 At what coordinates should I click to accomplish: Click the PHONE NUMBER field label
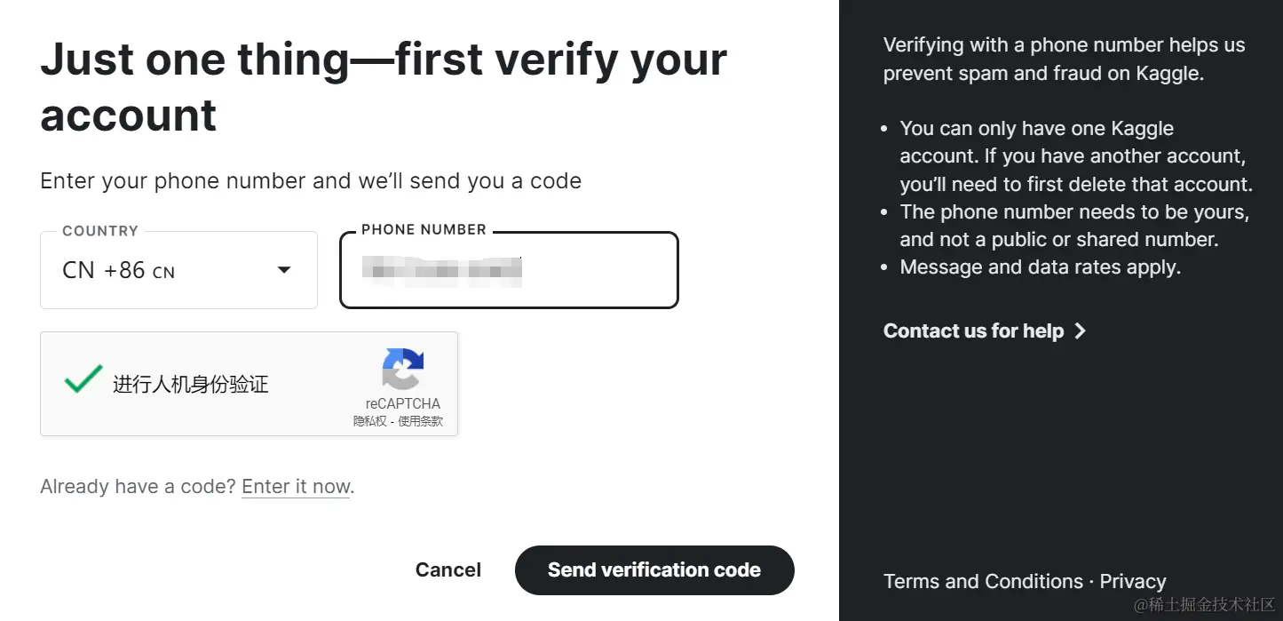pyautogui.click(x=424, y=230)
